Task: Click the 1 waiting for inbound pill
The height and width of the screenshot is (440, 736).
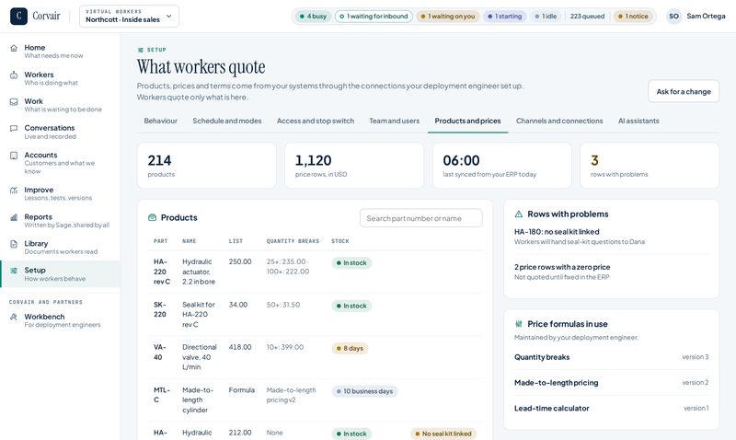Action: click(x=374, y=17)
